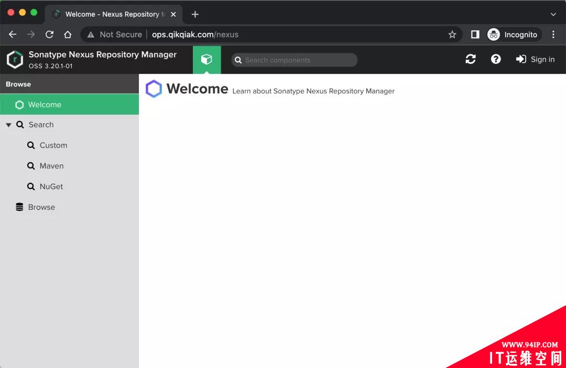The image size is (566, 368).
Task: Click the address bar URL
Action: tap(195, 35)
